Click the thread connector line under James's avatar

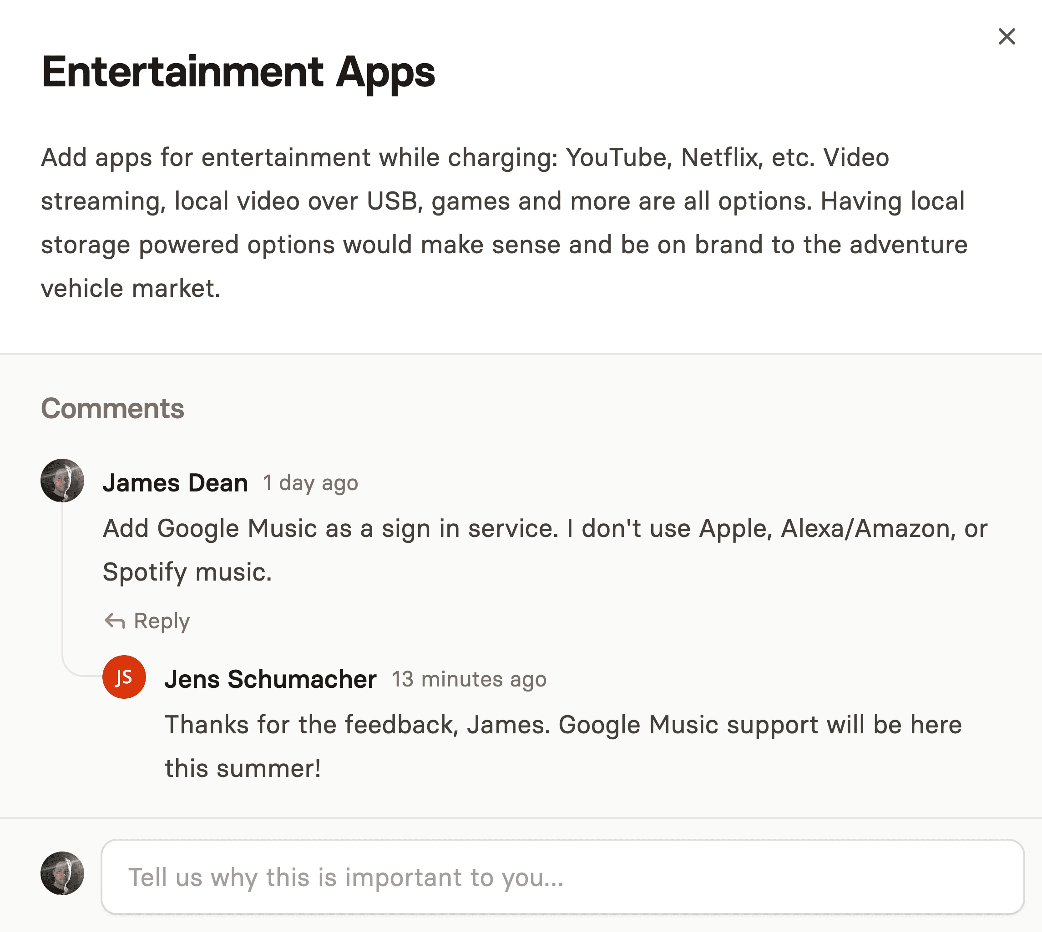tap(62, 584)
